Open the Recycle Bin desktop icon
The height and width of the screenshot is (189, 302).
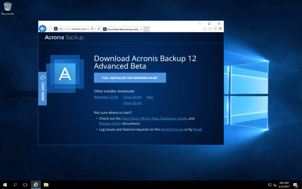click(8, 9)
